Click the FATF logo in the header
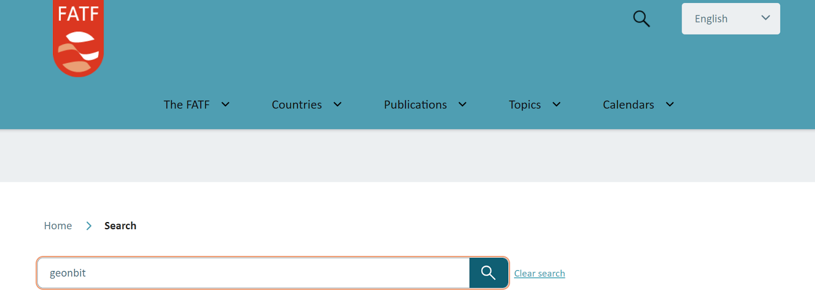The height and width of the screenshot is (301, 815). (x=78, y=39)
